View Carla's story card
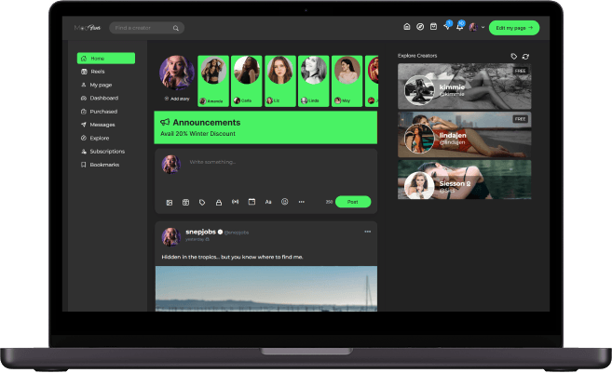The width and height of the screenshot is (612, 373). [246, 81]
